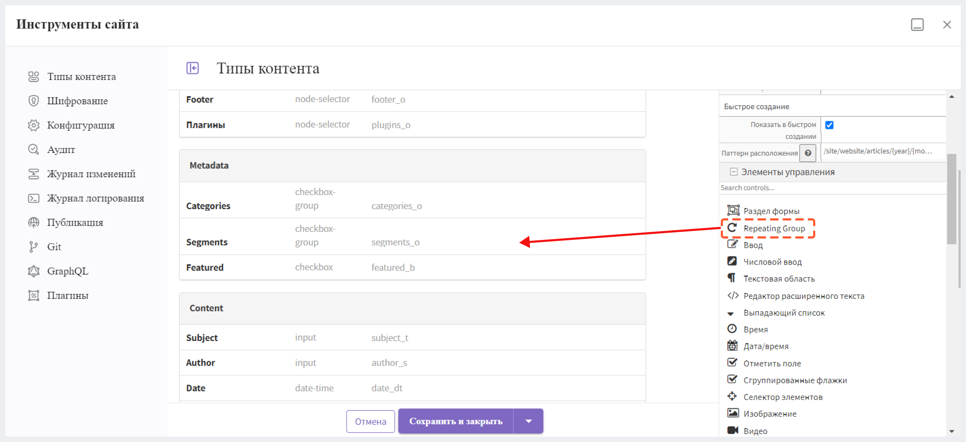Image resolution: width=966 pixels, height=442 pixels.
Task: Click the Плагины sidebar icon
Action: click(34, 295)
